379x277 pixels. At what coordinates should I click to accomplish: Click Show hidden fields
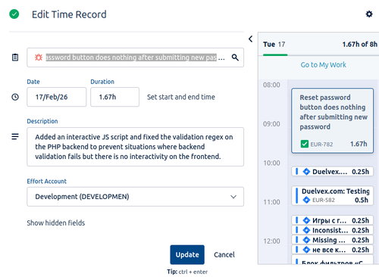point(56,223)
